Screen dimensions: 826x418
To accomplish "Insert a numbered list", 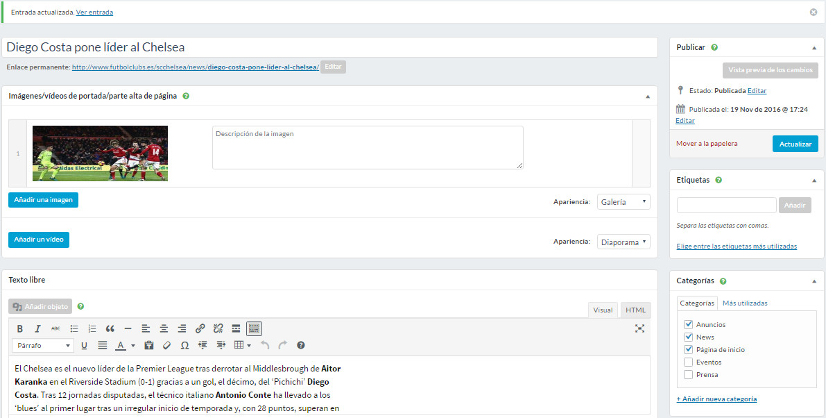I will pos(92,329).
